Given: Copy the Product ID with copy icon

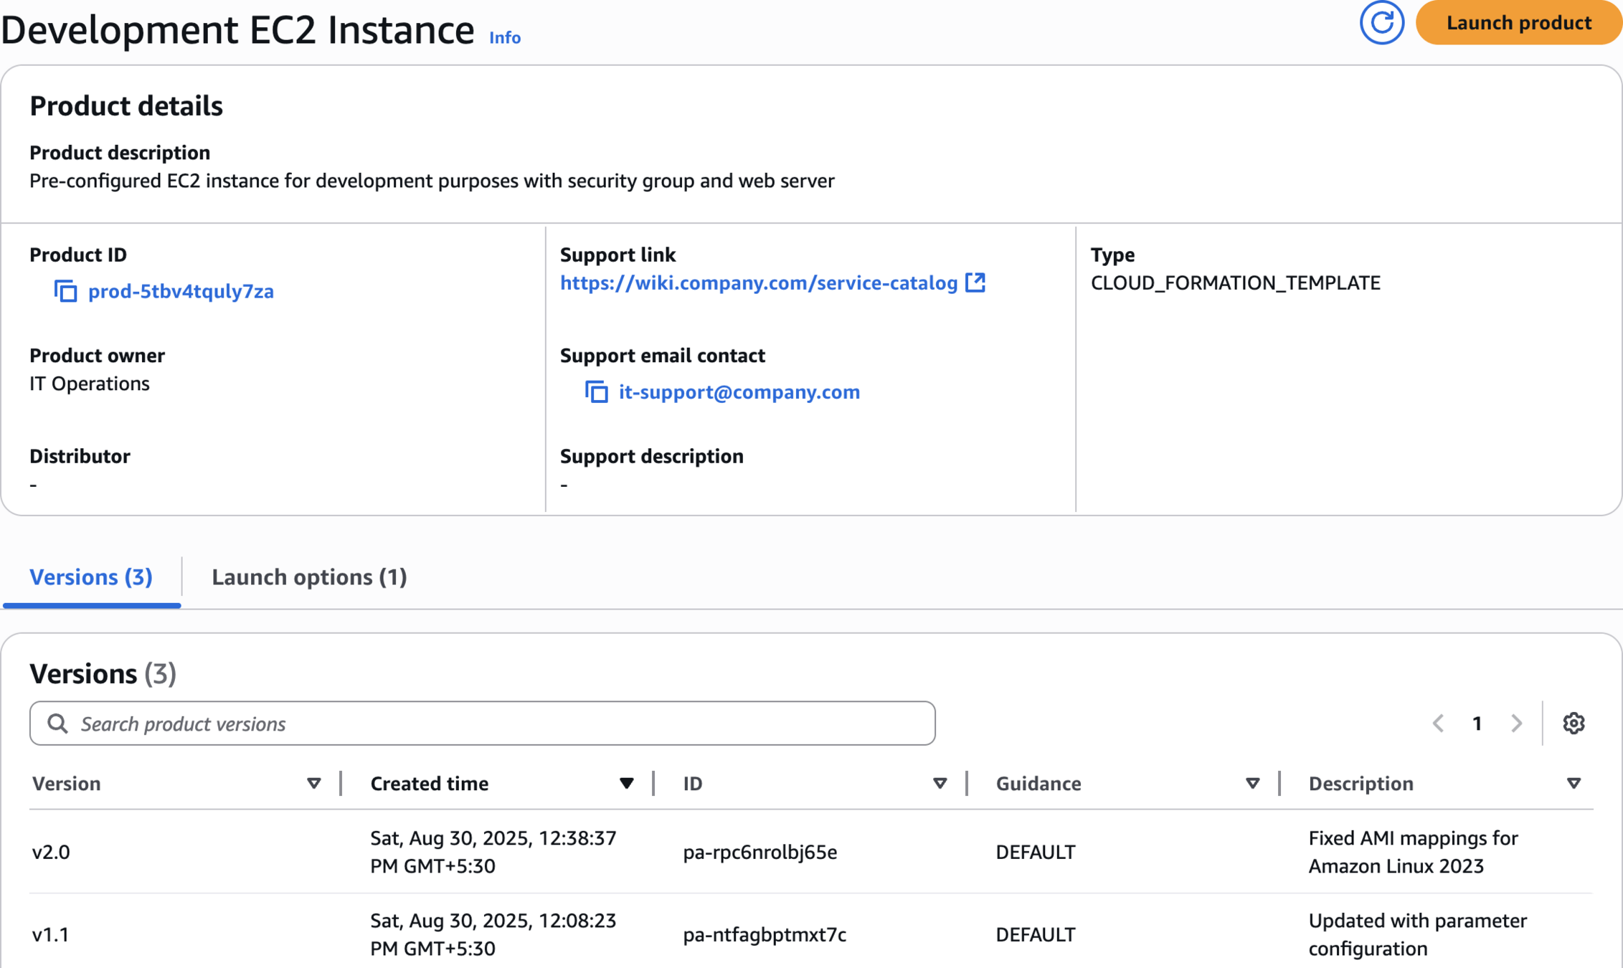Looking at the screenshot, I should click(x=66, y=291).
